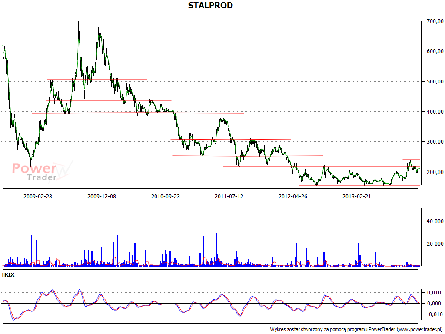Image resolution: width=445 pixels, height=334 pixels.
Task: Click the TRIX 0,010 axis value
Action: pyautogui.click(x=434, y=293)
